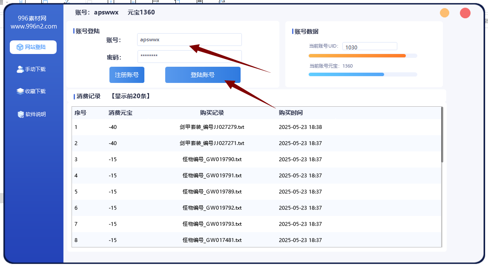
Task: Select the UID field showing 1030
Action: (370, 47)
